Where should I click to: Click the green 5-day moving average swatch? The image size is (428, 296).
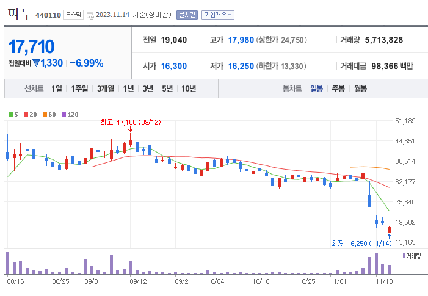tap(10, 115)
